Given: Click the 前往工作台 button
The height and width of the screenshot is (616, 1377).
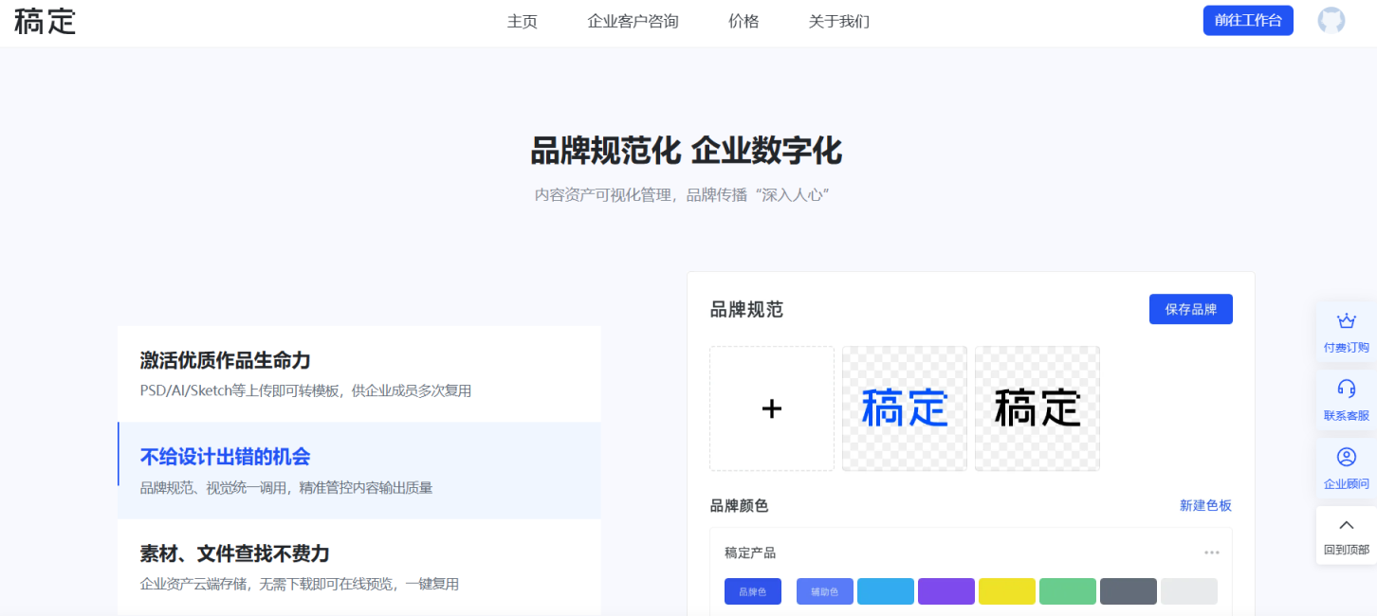Looking at the screenshot, I should [1247, 21].
